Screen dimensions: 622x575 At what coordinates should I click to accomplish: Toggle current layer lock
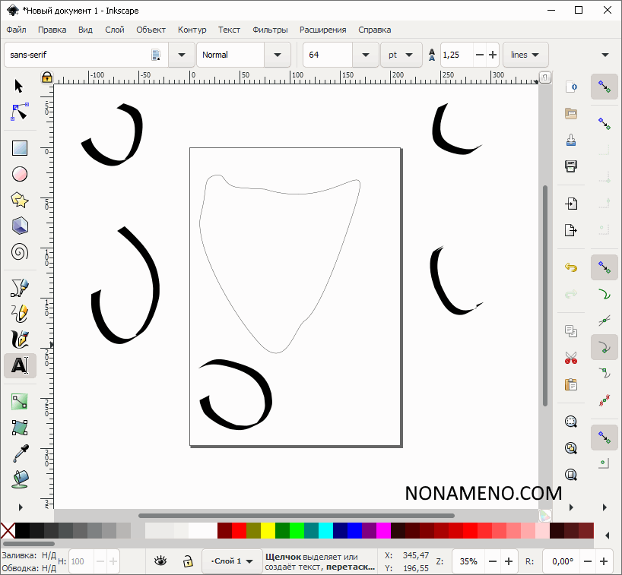point(187,561)
